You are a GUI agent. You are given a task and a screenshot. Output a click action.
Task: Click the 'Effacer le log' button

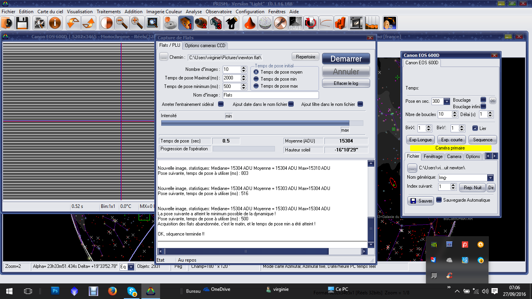pyautogui.click(x=346, y=83)
